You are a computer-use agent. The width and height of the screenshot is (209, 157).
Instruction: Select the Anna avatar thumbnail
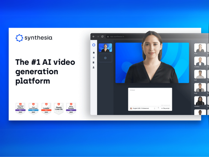point(200,48)
